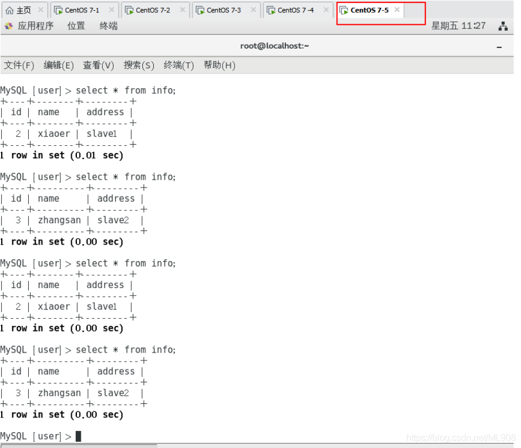Close the CentOS 7-5 tab
The height and width of the screenshot is (448, 521).
[x=397, y=10]
